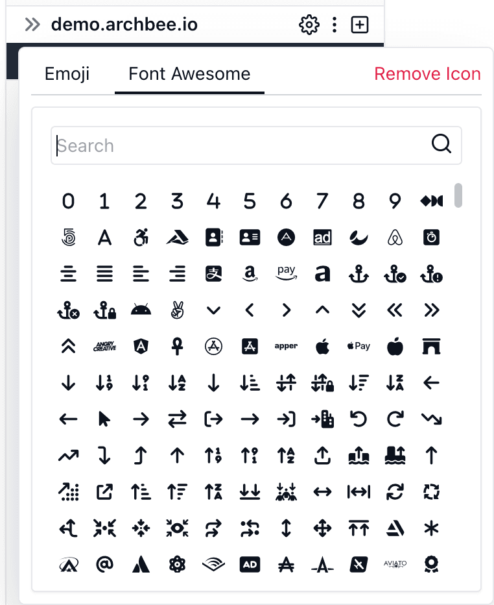This screenshot has width=494, height=605.
Task: Choose the Adversal 'ad' boxed icon
Action: pos(322,238)
